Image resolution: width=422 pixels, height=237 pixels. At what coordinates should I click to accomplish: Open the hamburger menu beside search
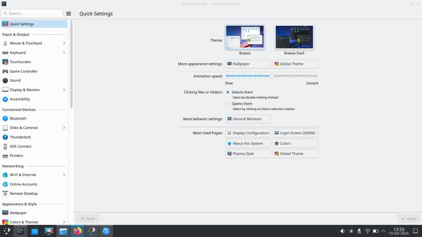(69, 13)
